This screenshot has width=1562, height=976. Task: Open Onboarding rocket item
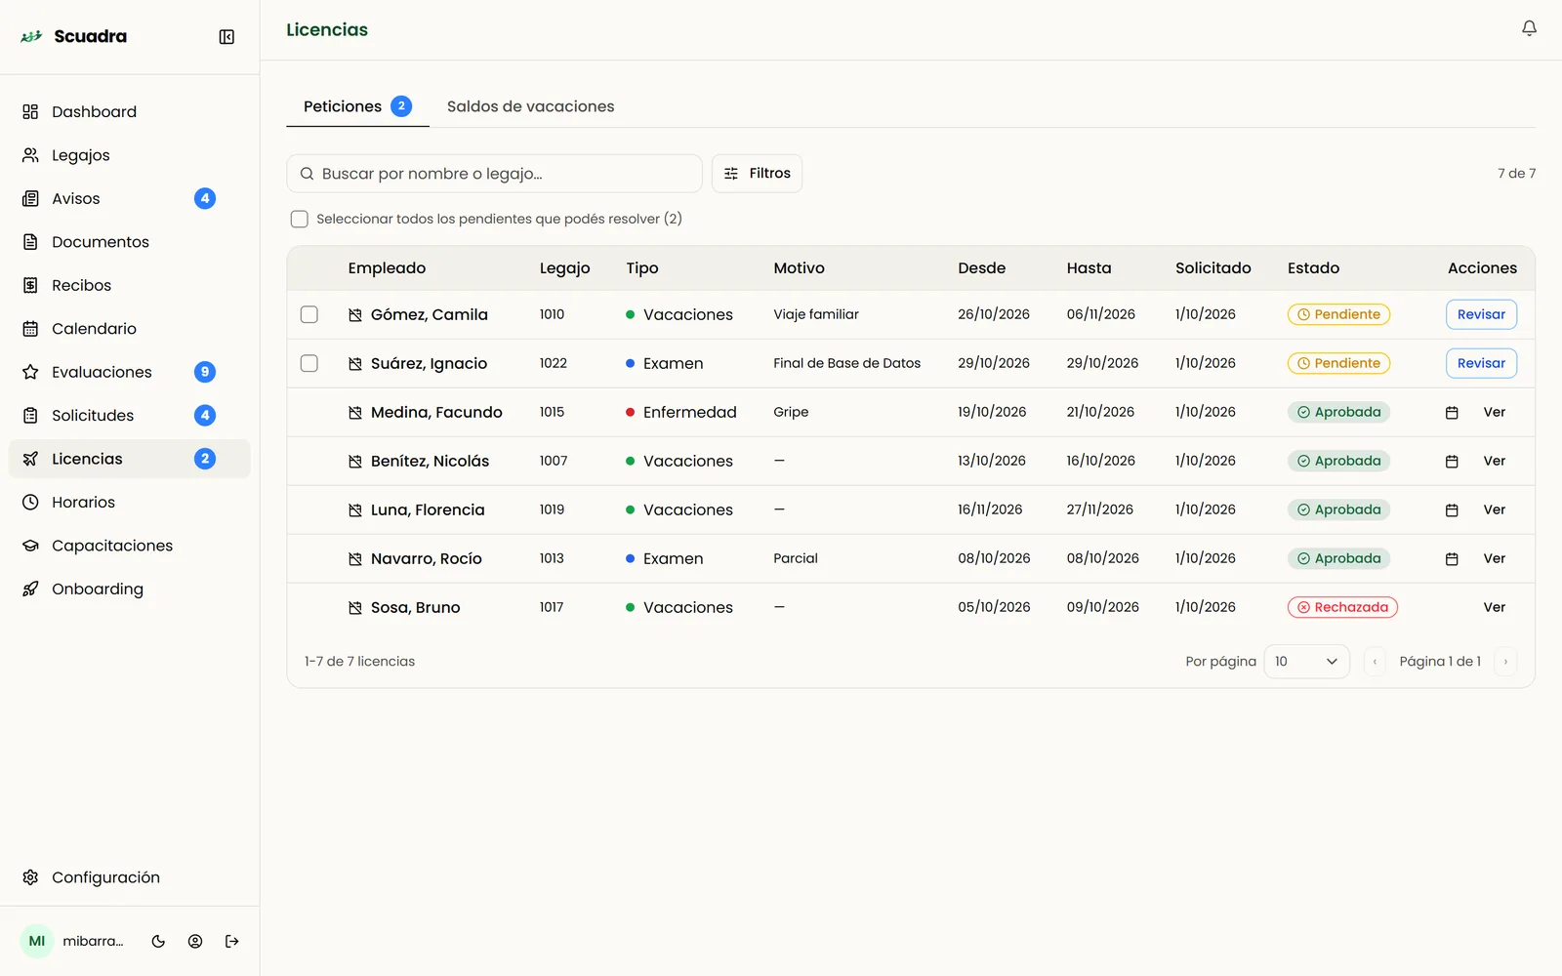click(129, 589)
